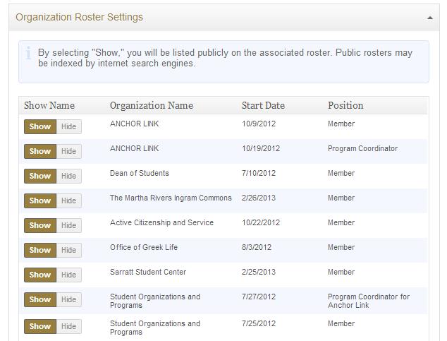Collapse the Organization Roster Settings panel arrow
Screen dimensions: 447x341
point(430,18)
